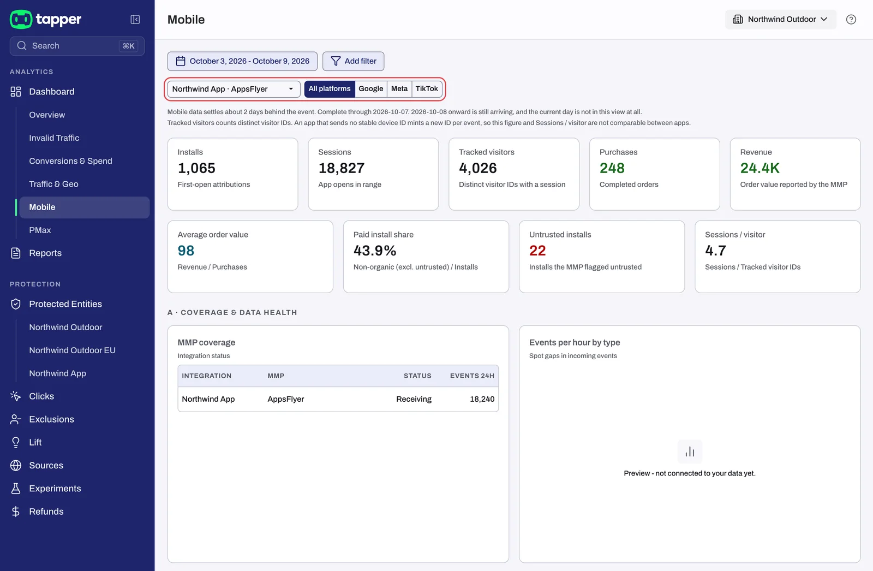Open Northwind App under Protected Entities
873x571 pixels.
coord(57,373)
